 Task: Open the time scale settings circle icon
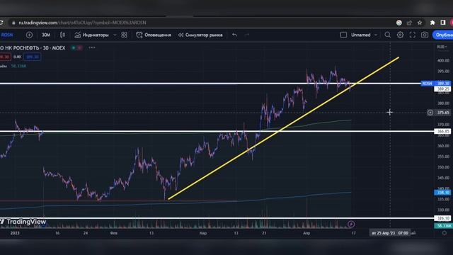coord(445,233)
